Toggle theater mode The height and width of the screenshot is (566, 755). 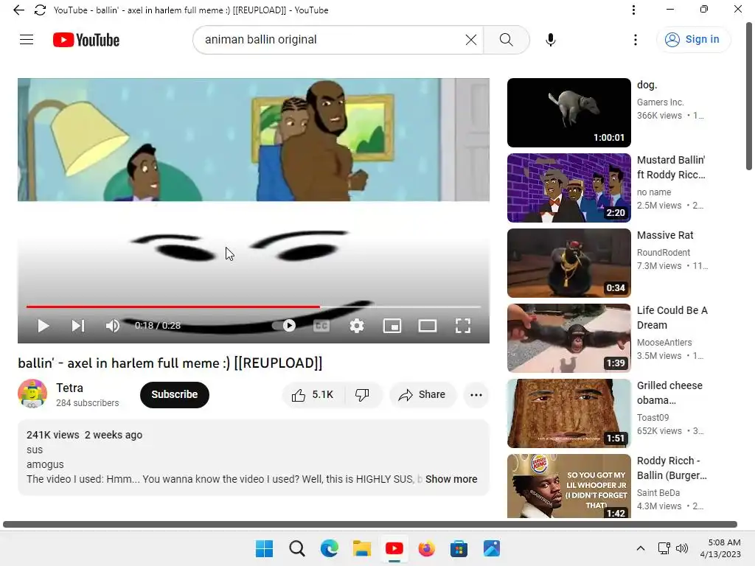point(428,326)
